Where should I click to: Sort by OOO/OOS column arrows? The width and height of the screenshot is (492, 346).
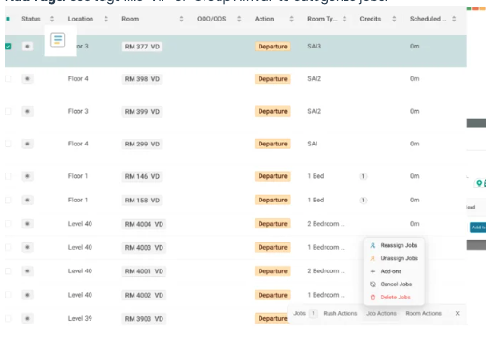click(239, 19)
